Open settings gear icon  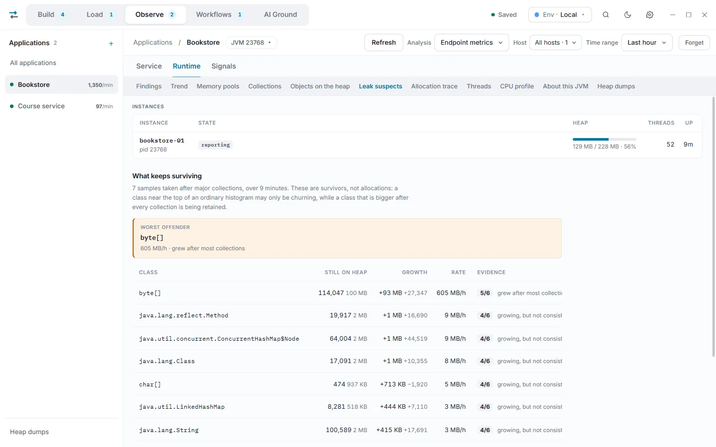pyautogui.click(x=649, y=15)
